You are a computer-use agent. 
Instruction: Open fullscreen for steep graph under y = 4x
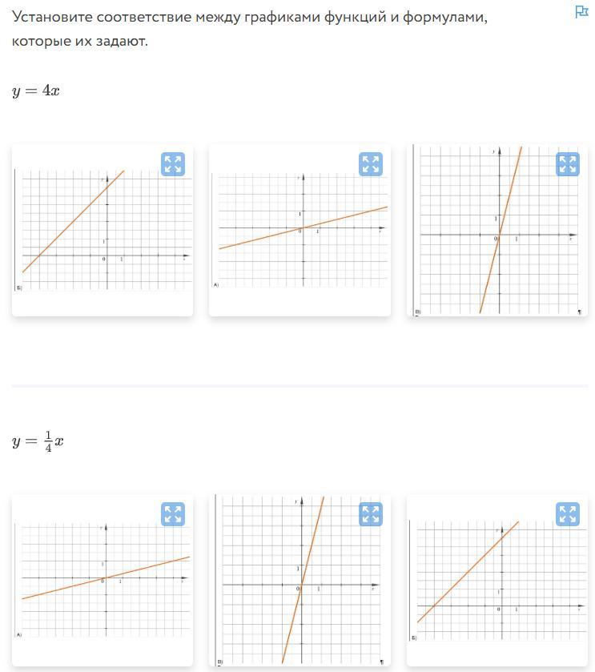click(x=568, y=164)
